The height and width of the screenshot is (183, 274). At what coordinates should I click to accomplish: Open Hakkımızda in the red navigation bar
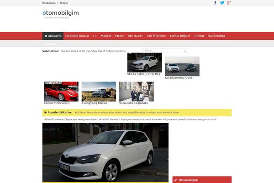point(216,36)
